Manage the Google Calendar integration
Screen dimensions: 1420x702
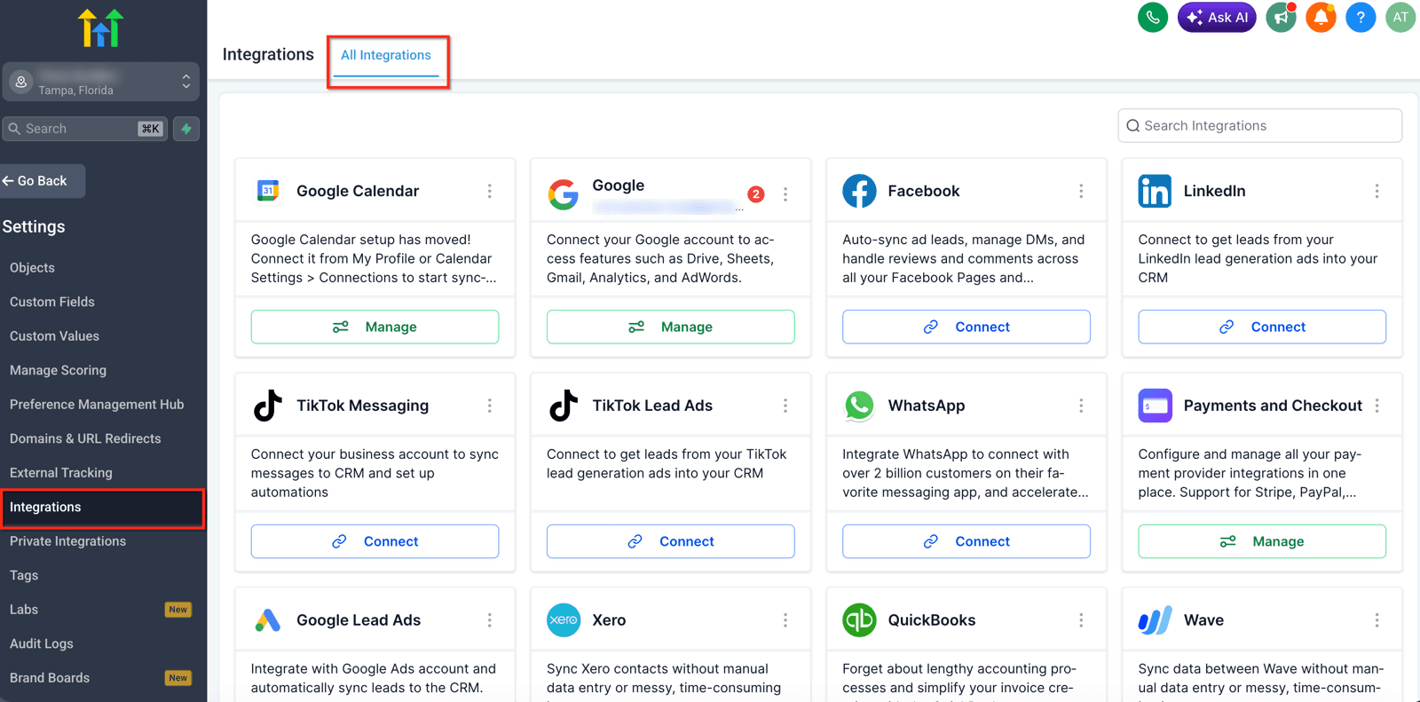375,327
